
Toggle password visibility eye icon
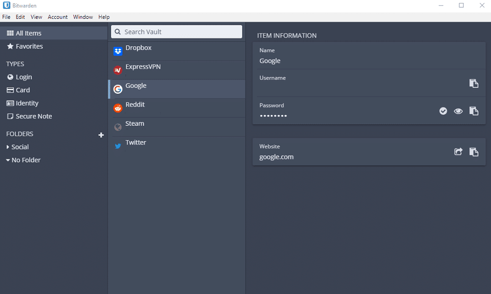tap(458, 111)
